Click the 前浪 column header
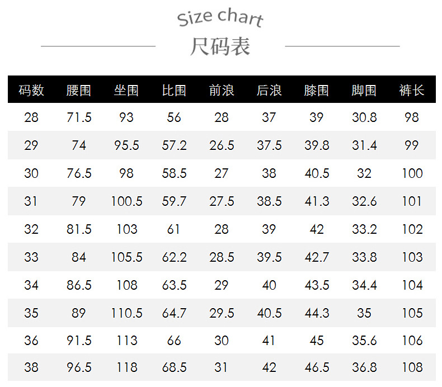The image size is (442, 387). pyautogui.click(x=222, y=90)
